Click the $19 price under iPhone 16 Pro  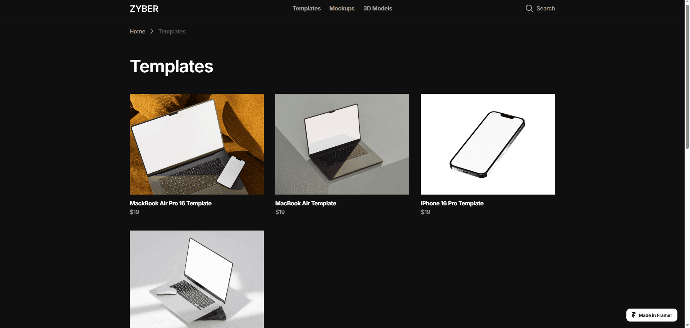click(425, 212)
